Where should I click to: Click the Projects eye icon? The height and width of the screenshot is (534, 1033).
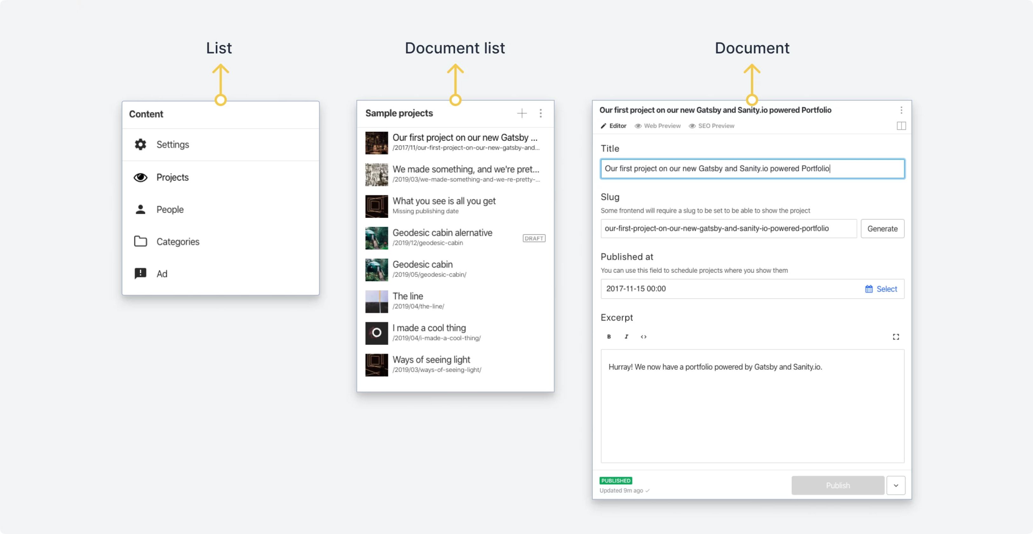(x=140, y=177)
